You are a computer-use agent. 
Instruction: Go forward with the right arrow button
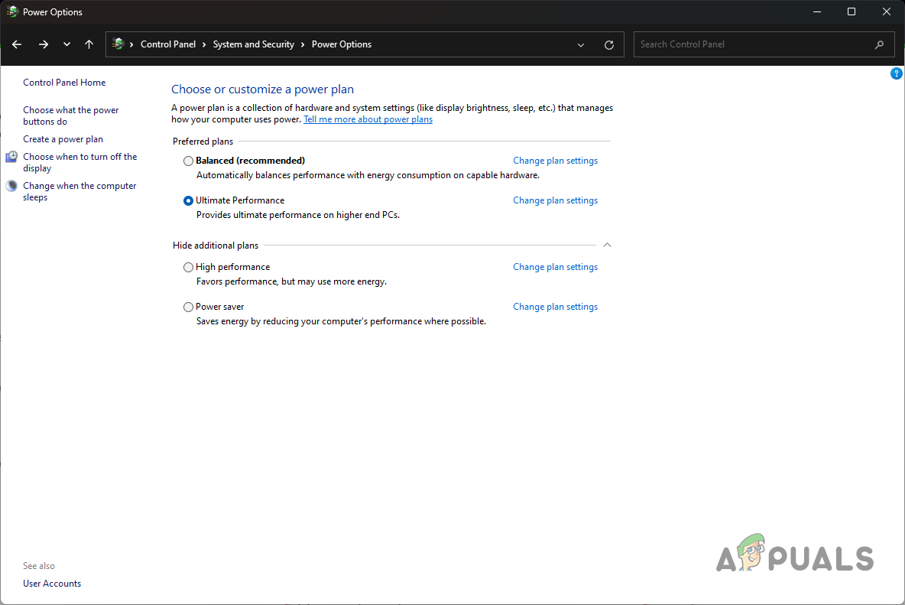click(x=44, y=44)
